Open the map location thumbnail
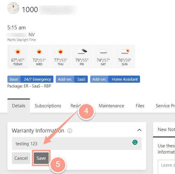The width and height of the screenshot is (175, 174). click(x=13, y=8)
